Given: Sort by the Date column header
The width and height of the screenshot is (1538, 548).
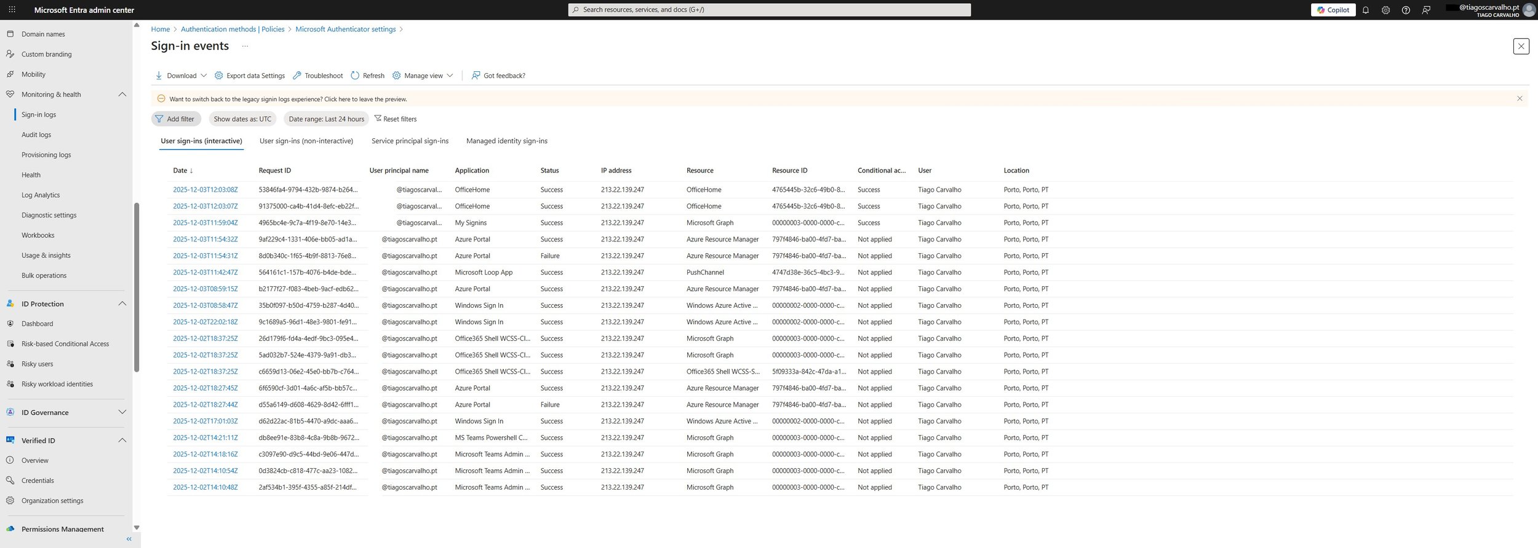Looking at the screenshot, I should pos(183,171).
